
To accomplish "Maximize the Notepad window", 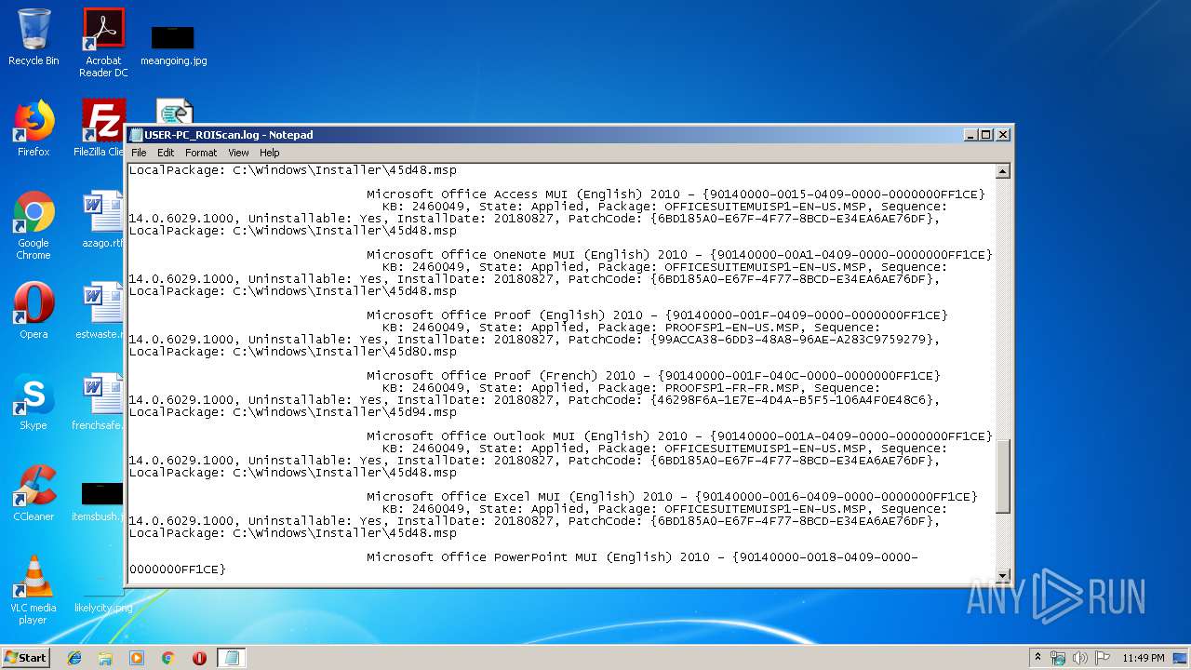I will tap(986, 135).
